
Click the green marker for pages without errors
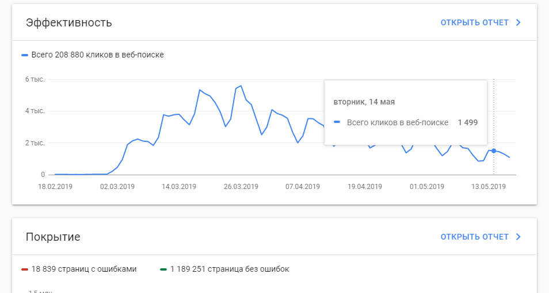tap(164, 269)
